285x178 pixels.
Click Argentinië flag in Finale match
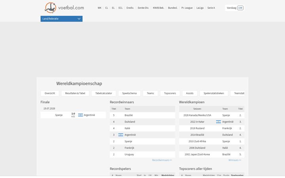coord(80,115)
